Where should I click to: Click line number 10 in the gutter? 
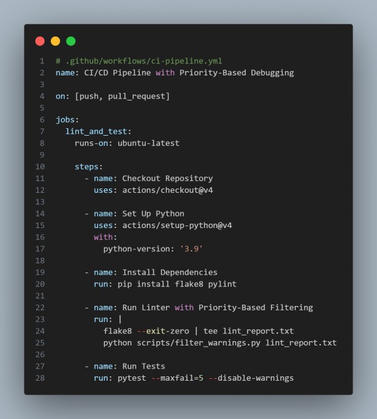click(40, 166)
